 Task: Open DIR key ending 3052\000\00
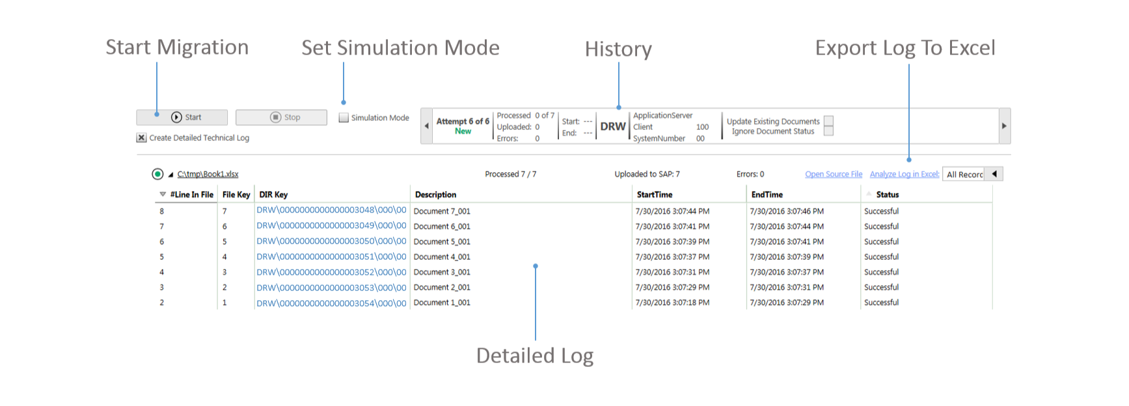(x=331, y=272)
